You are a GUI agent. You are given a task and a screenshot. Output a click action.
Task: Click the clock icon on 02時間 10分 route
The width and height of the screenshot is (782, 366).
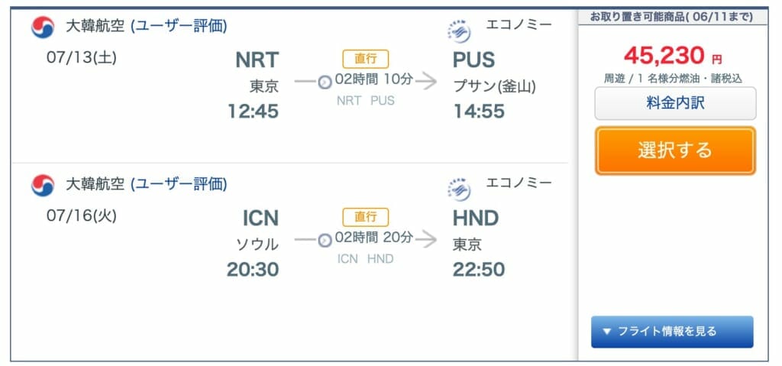pyautogui.click(x=325, y=83)
